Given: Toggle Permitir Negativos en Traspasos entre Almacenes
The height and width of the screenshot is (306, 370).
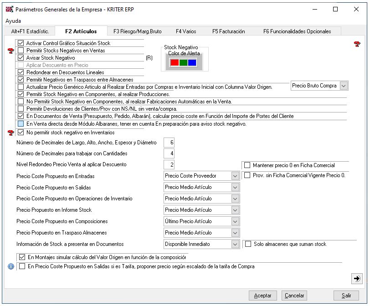Looking at the screenshot, I should (x=21, y=80).
